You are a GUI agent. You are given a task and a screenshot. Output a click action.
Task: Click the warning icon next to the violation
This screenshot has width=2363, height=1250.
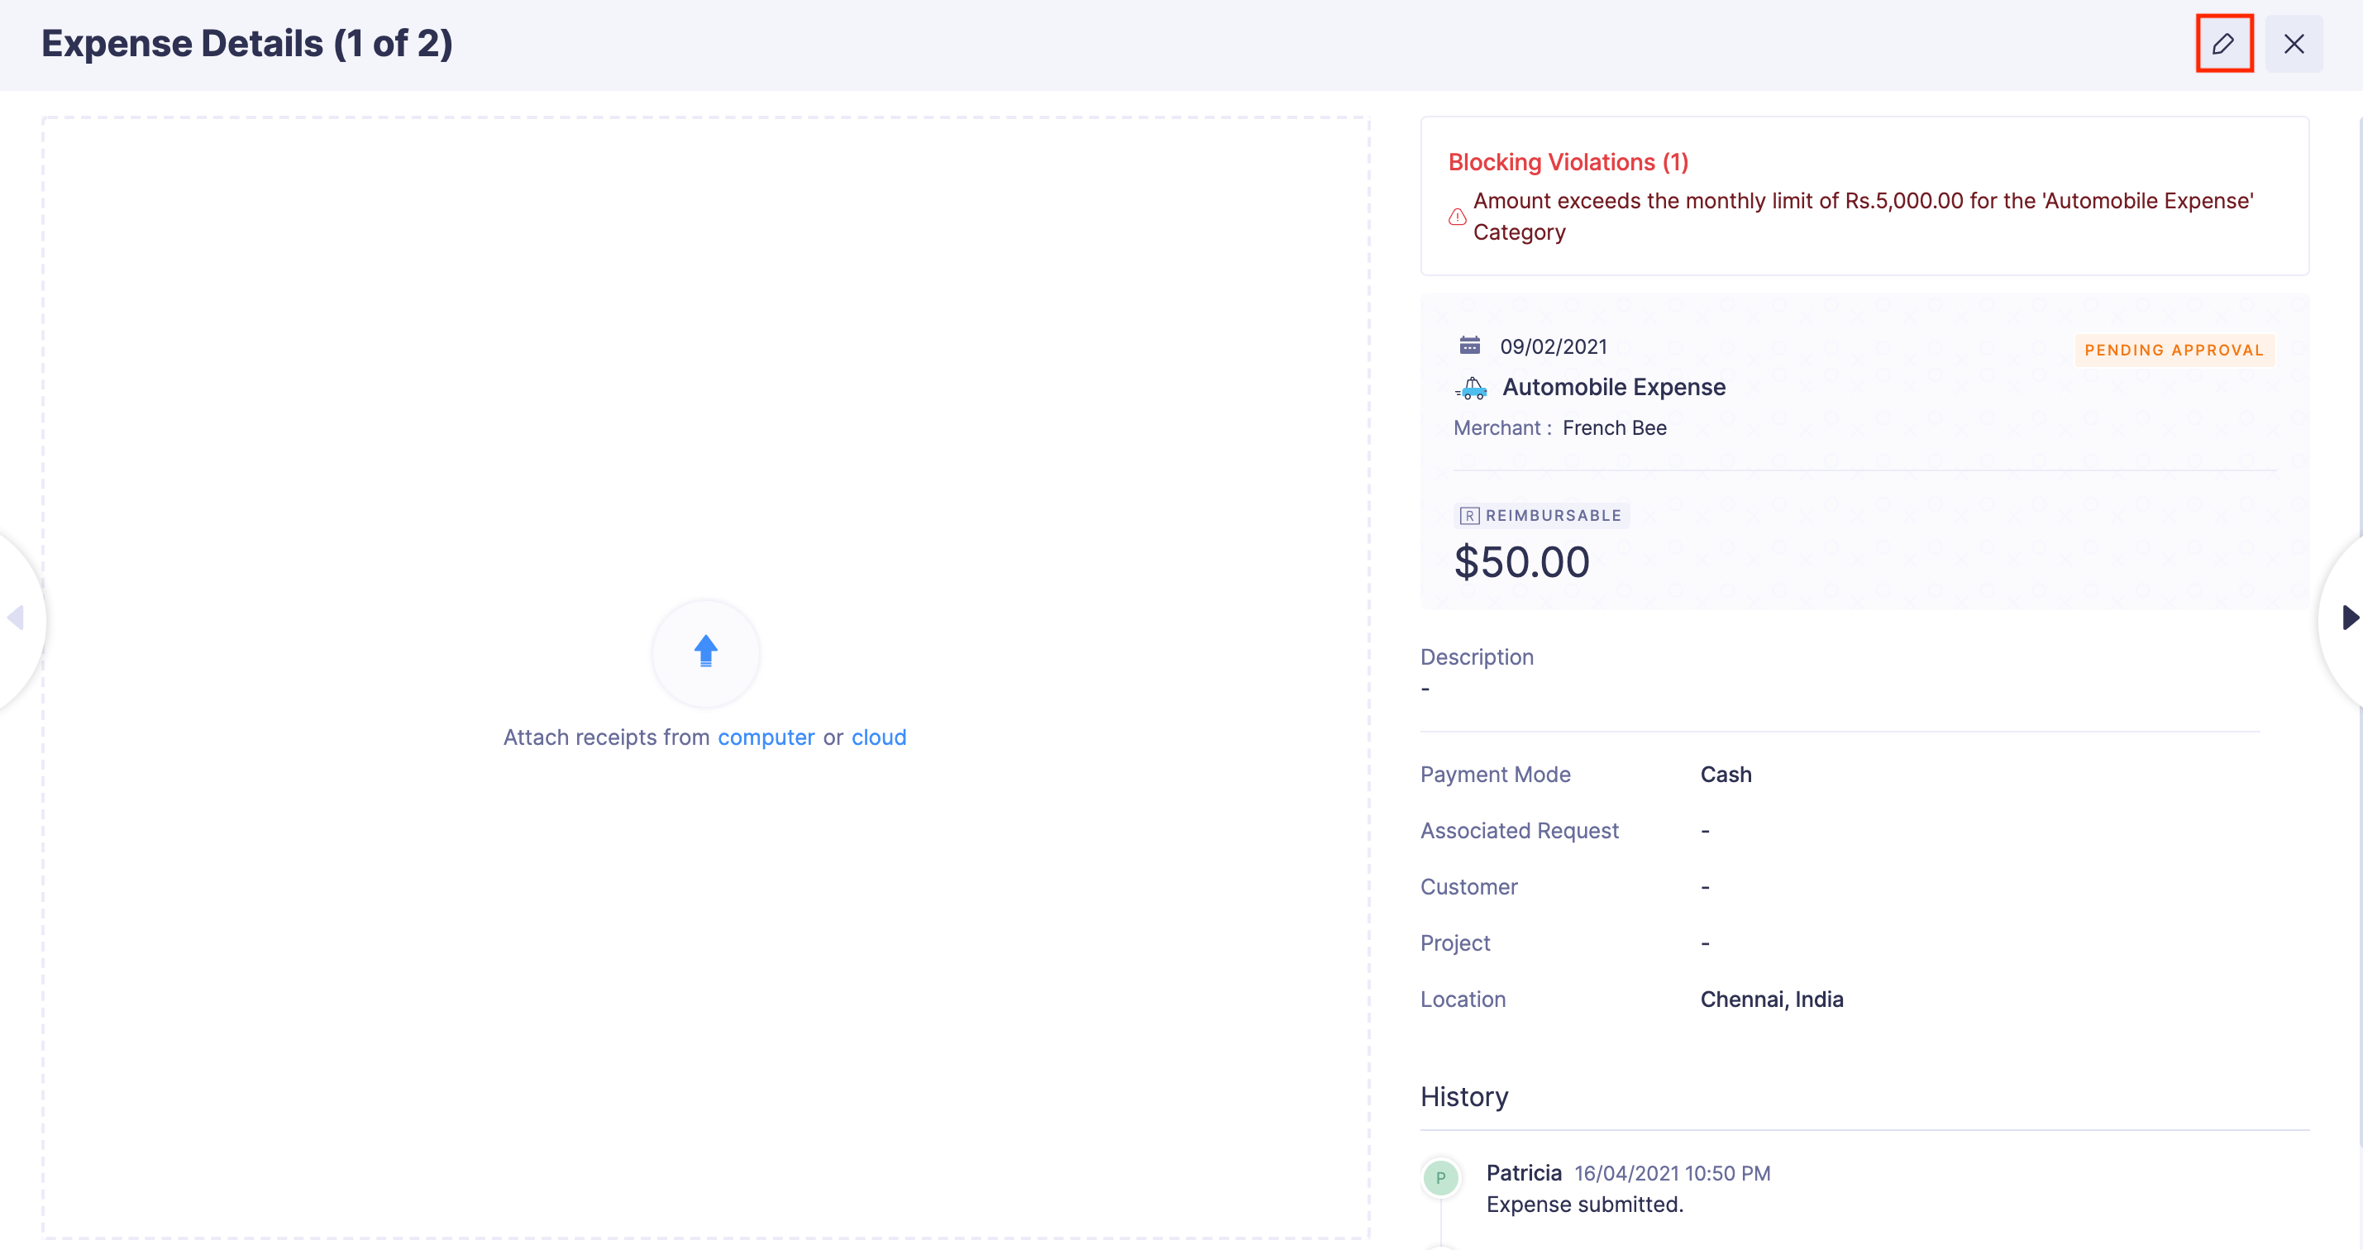[1456, 217]
